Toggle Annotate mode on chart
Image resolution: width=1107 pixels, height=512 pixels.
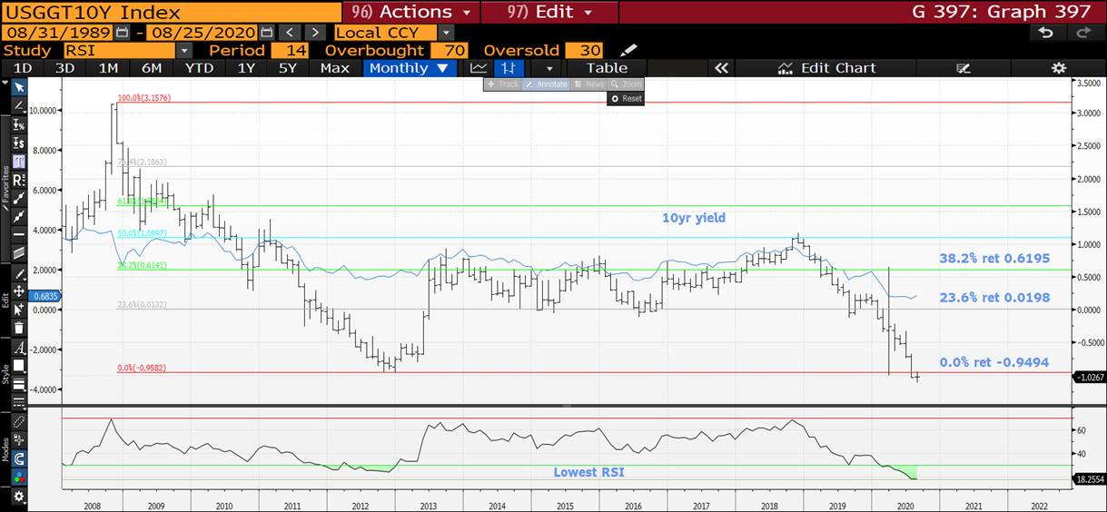click(546, 84)
